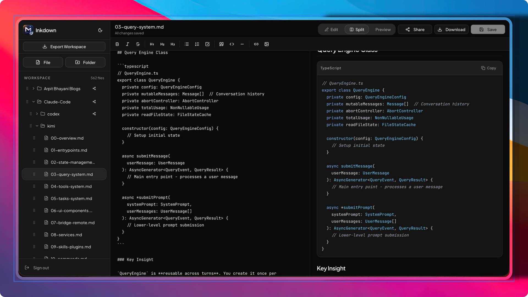Copy the TypeScript code block
Viewport: 528px width, 297px height.
click(x=489, y=68)
